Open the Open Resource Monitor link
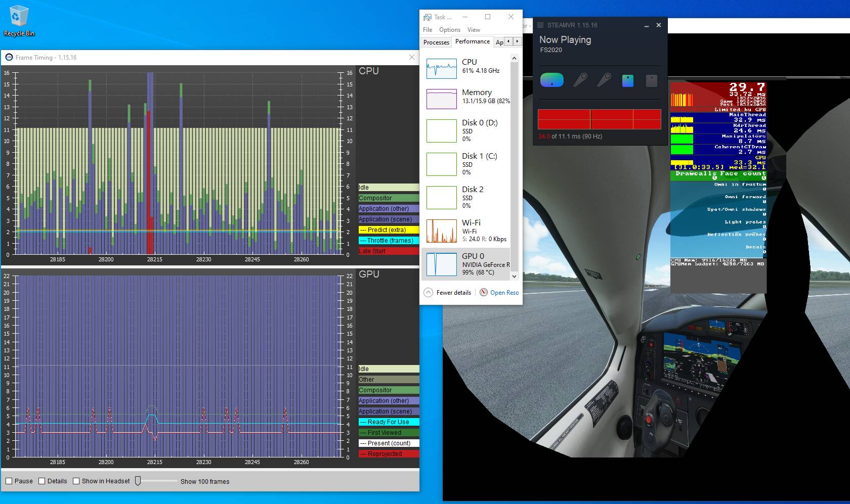Image resolution: width=850 pixels, height=504 pixels. (x=504, y=292)
